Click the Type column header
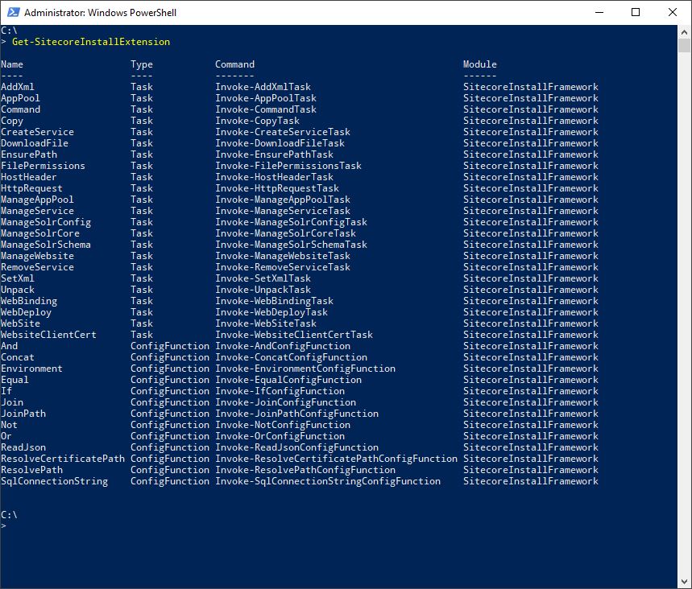692x589 pixels. [x=142, y=64]
